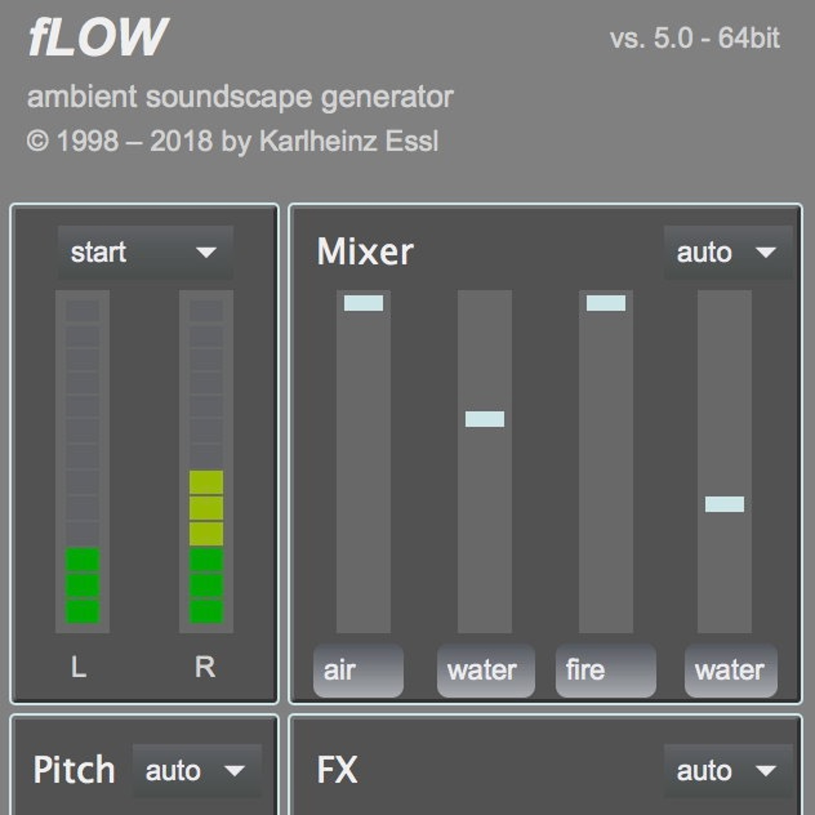Click the 'vs. 5.0 - 64bit' version text
815x815 pixels.
pyautogui.click(x=695, y=38)
